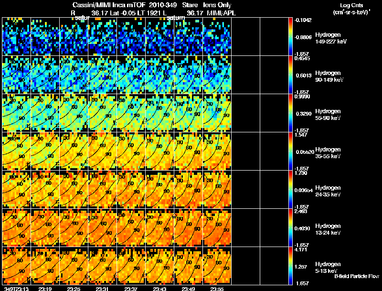Click the 0.3290 scale value
This screenshot has width=382, height=291.
(x=304, y=114)
